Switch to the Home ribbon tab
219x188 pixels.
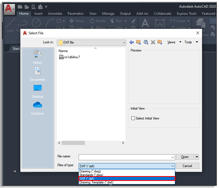24,14
